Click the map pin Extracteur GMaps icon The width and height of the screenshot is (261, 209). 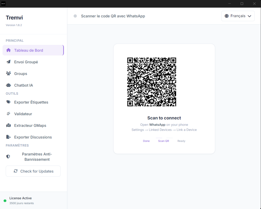point(8,125)
